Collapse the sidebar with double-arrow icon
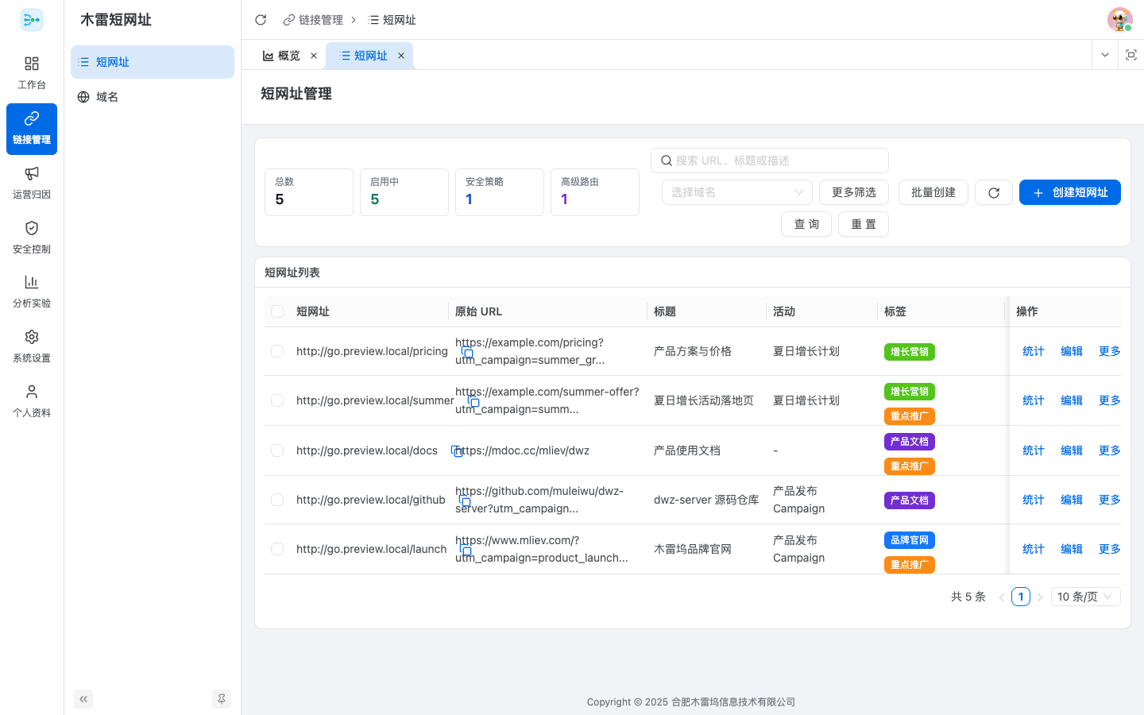This screenshot has height=715, width=1144. pos(83,699)
